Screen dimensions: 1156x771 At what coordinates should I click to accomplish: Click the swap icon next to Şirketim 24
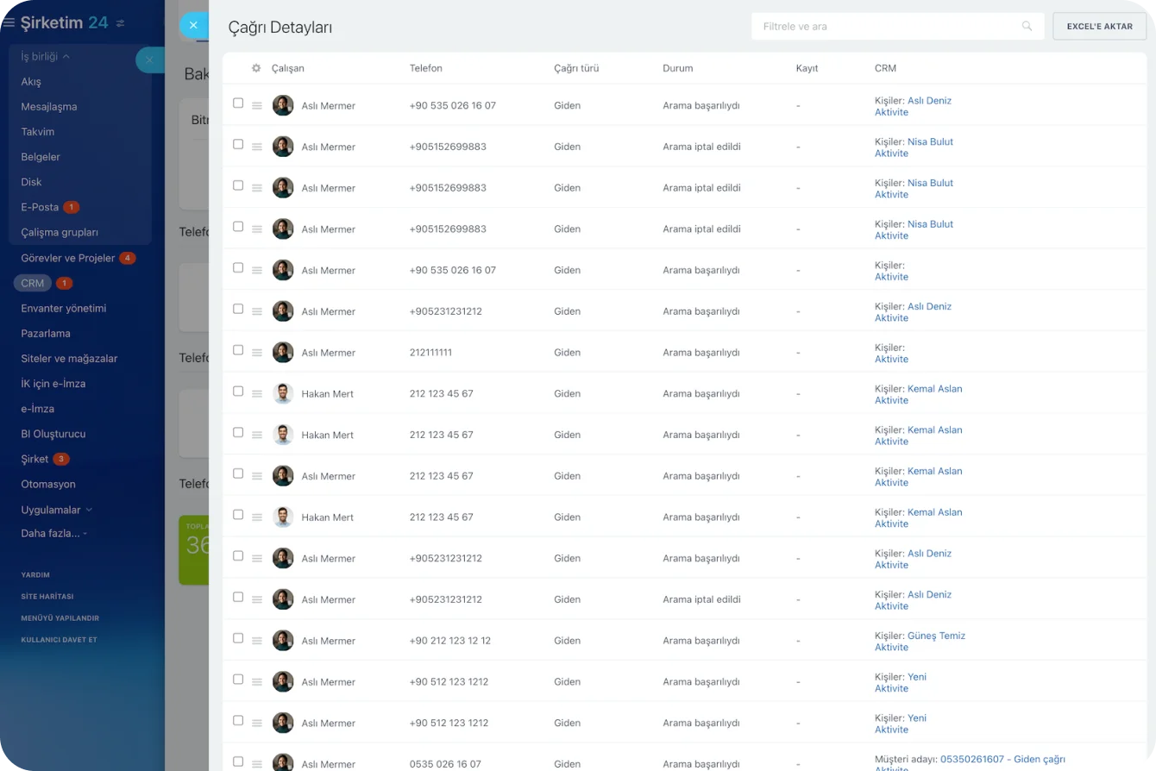click(120, 23)
